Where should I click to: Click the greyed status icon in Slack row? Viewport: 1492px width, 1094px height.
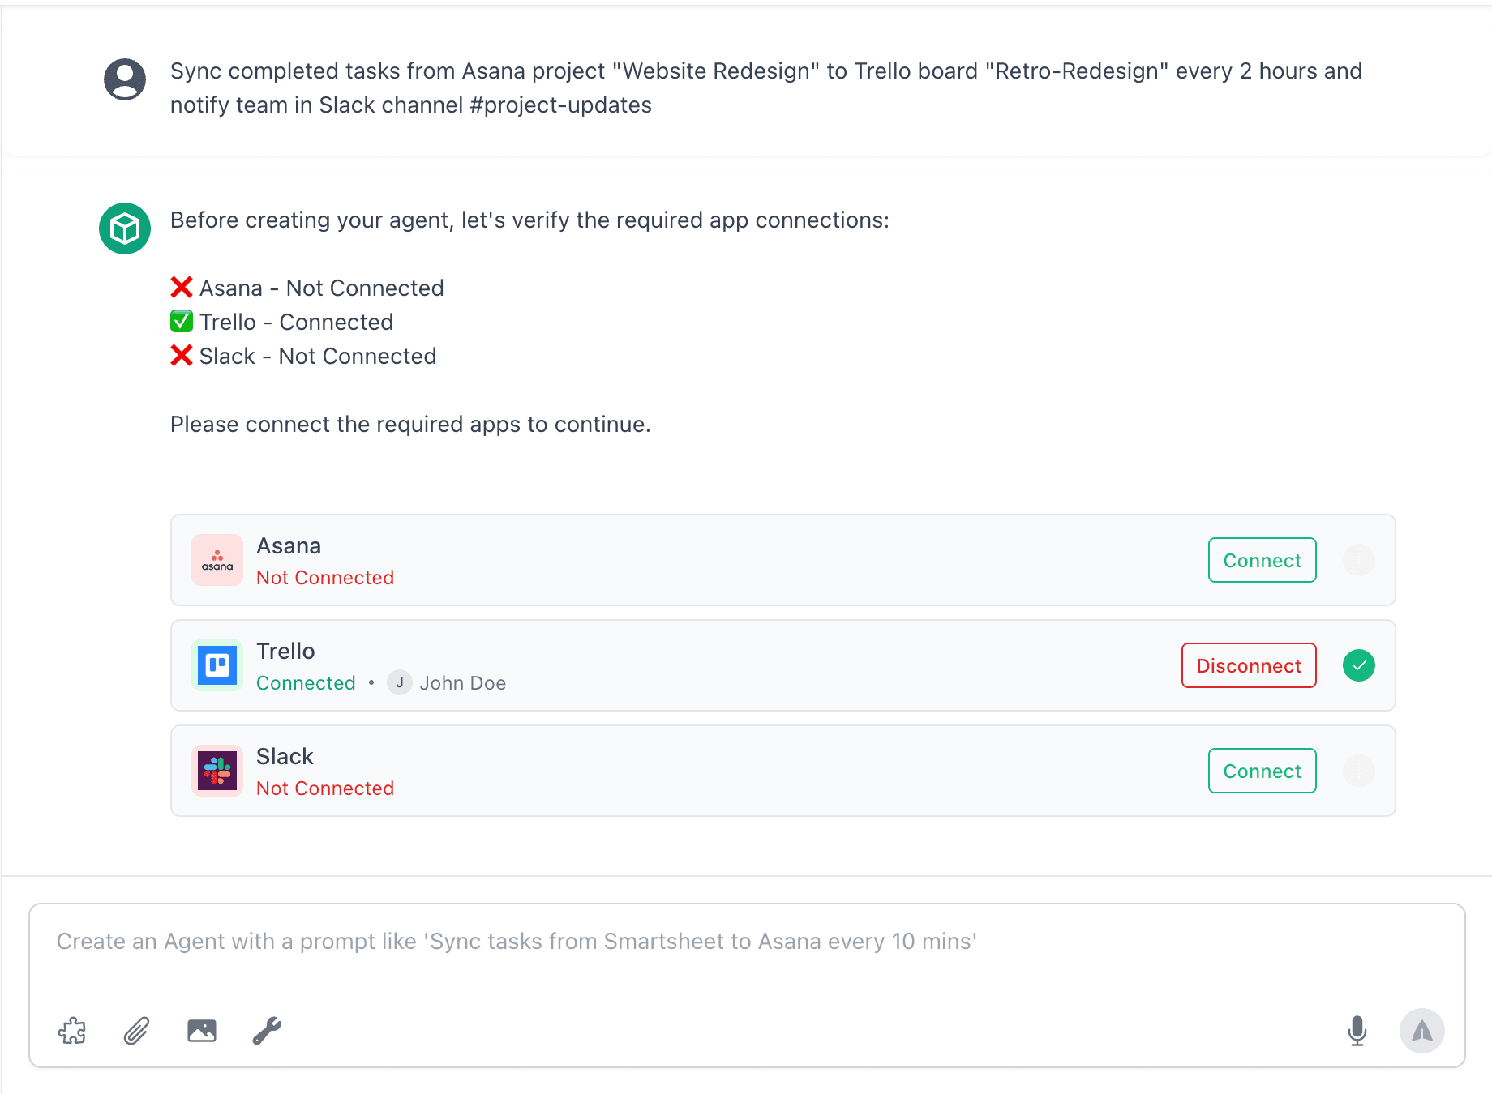pyautogui.click(x=1359, y=771)
